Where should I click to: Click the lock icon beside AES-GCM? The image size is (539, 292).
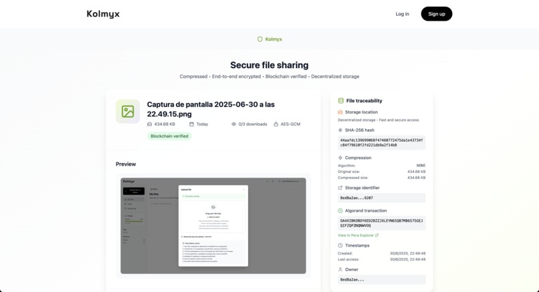[276, 124]
